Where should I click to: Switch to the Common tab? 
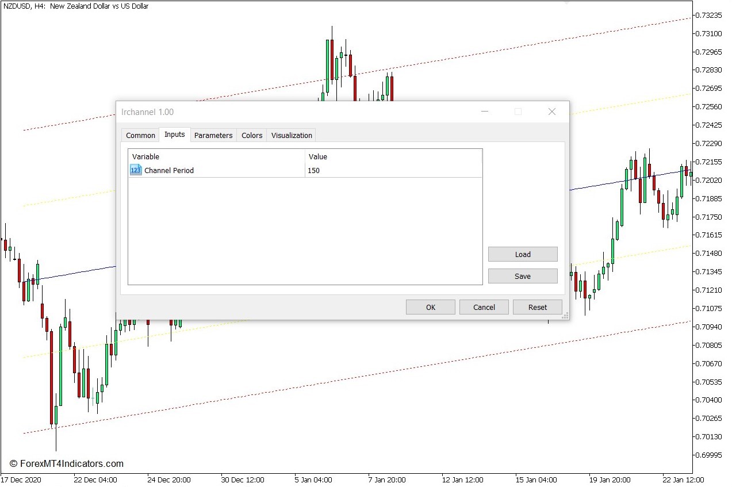140,135
